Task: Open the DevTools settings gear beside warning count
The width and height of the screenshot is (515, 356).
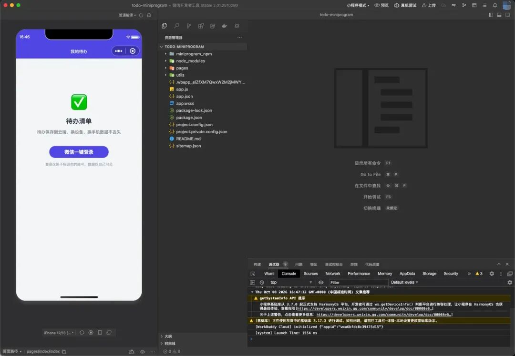Action: point(492,274)
